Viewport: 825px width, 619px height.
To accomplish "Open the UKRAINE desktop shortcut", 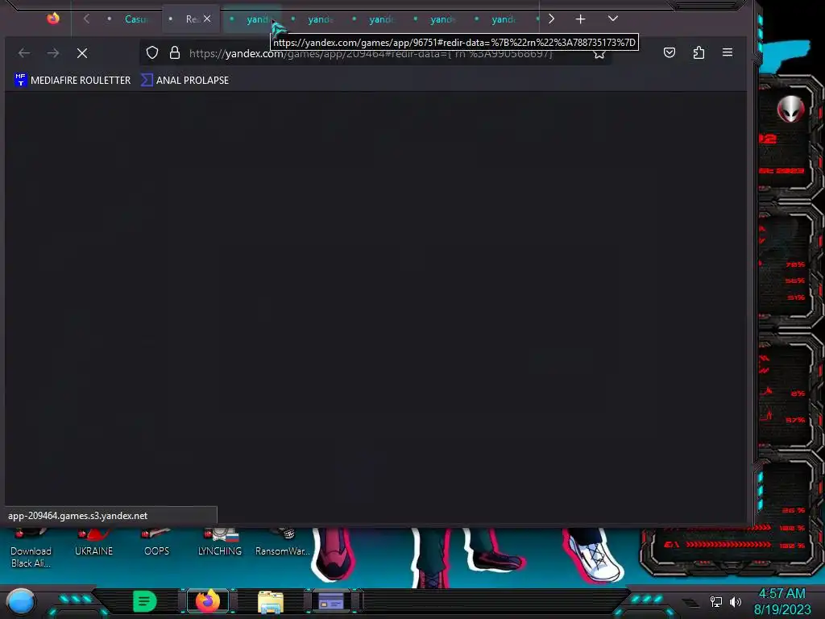I will coord(93,543).
